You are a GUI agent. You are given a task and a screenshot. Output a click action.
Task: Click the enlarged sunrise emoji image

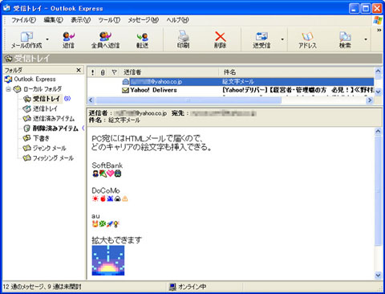tap(108, 260)
